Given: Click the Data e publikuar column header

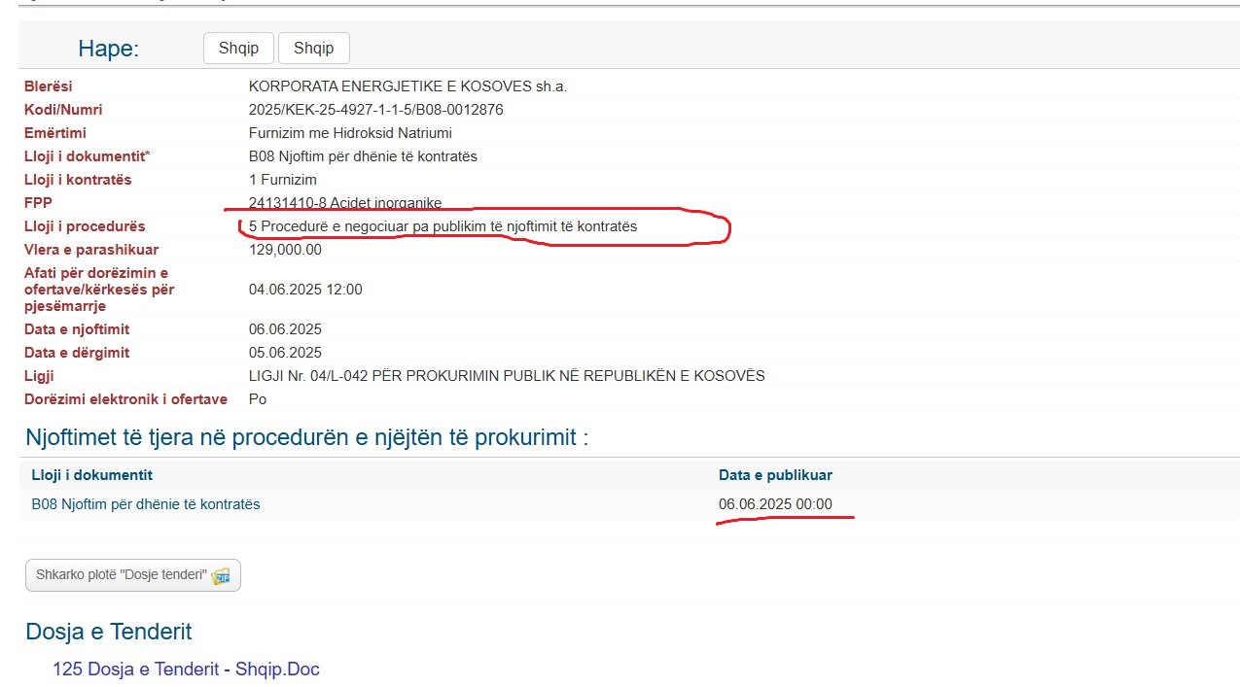Looking at the screenshot, I should click(x=775, y=475).
